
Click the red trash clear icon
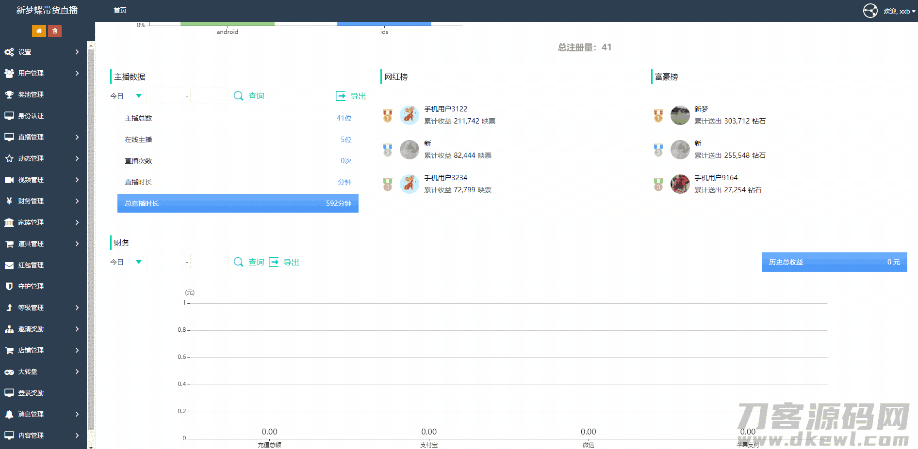(54, 31)
